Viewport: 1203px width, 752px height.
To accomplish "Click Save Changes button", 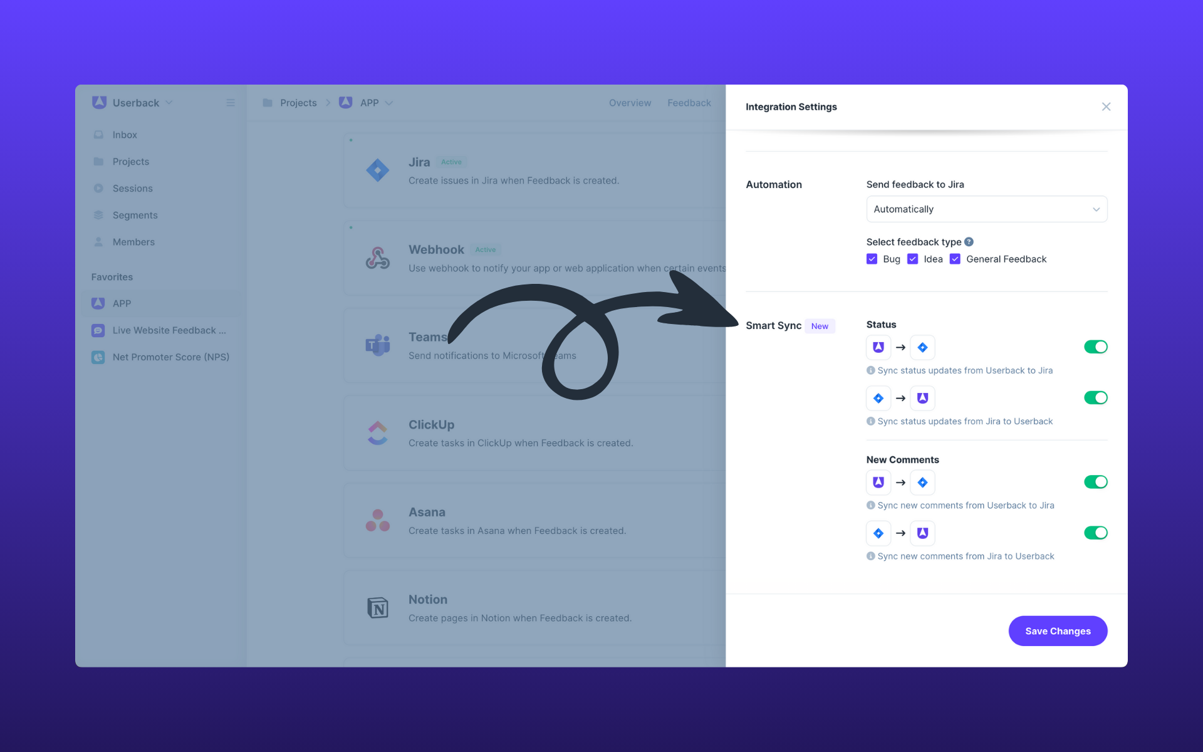I will pyautogui.click(x=1058, y=630).
